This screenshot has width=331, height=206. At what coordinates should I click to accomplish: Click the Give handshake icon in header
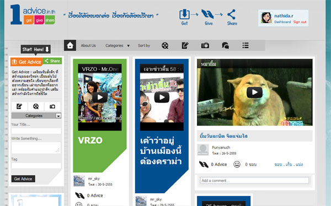coord(207,14)
